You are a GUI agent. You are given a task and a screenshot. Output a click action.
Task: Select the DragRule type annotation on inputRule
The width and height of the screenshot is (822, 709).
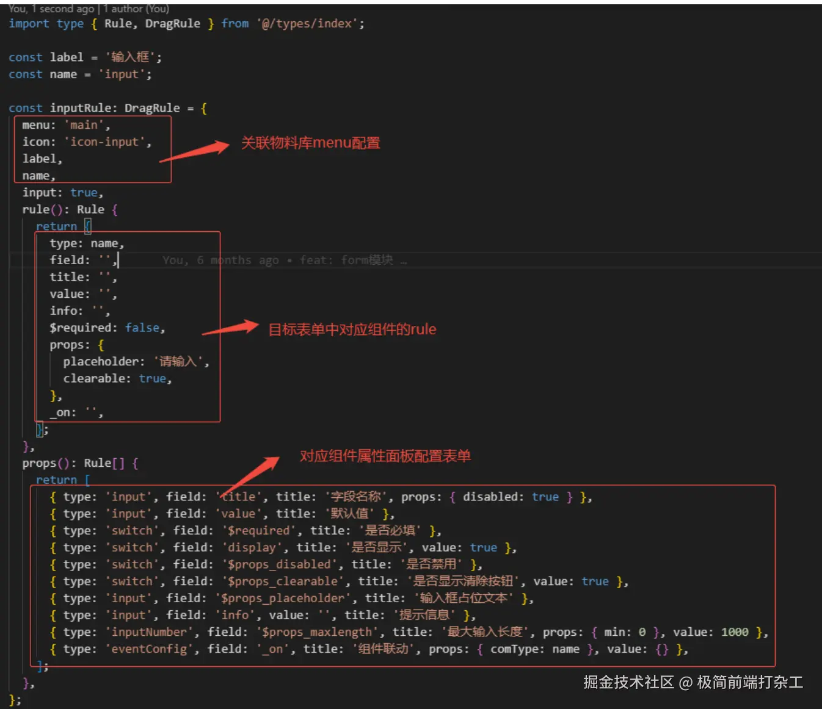tap(152, 108)
